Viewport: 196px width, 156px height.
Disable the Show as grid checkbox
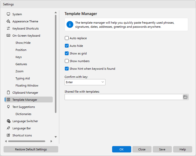pos(67,53)
